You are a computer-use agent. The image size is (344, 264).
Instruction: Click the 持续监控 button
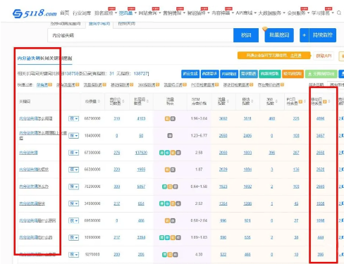[322, 35]
